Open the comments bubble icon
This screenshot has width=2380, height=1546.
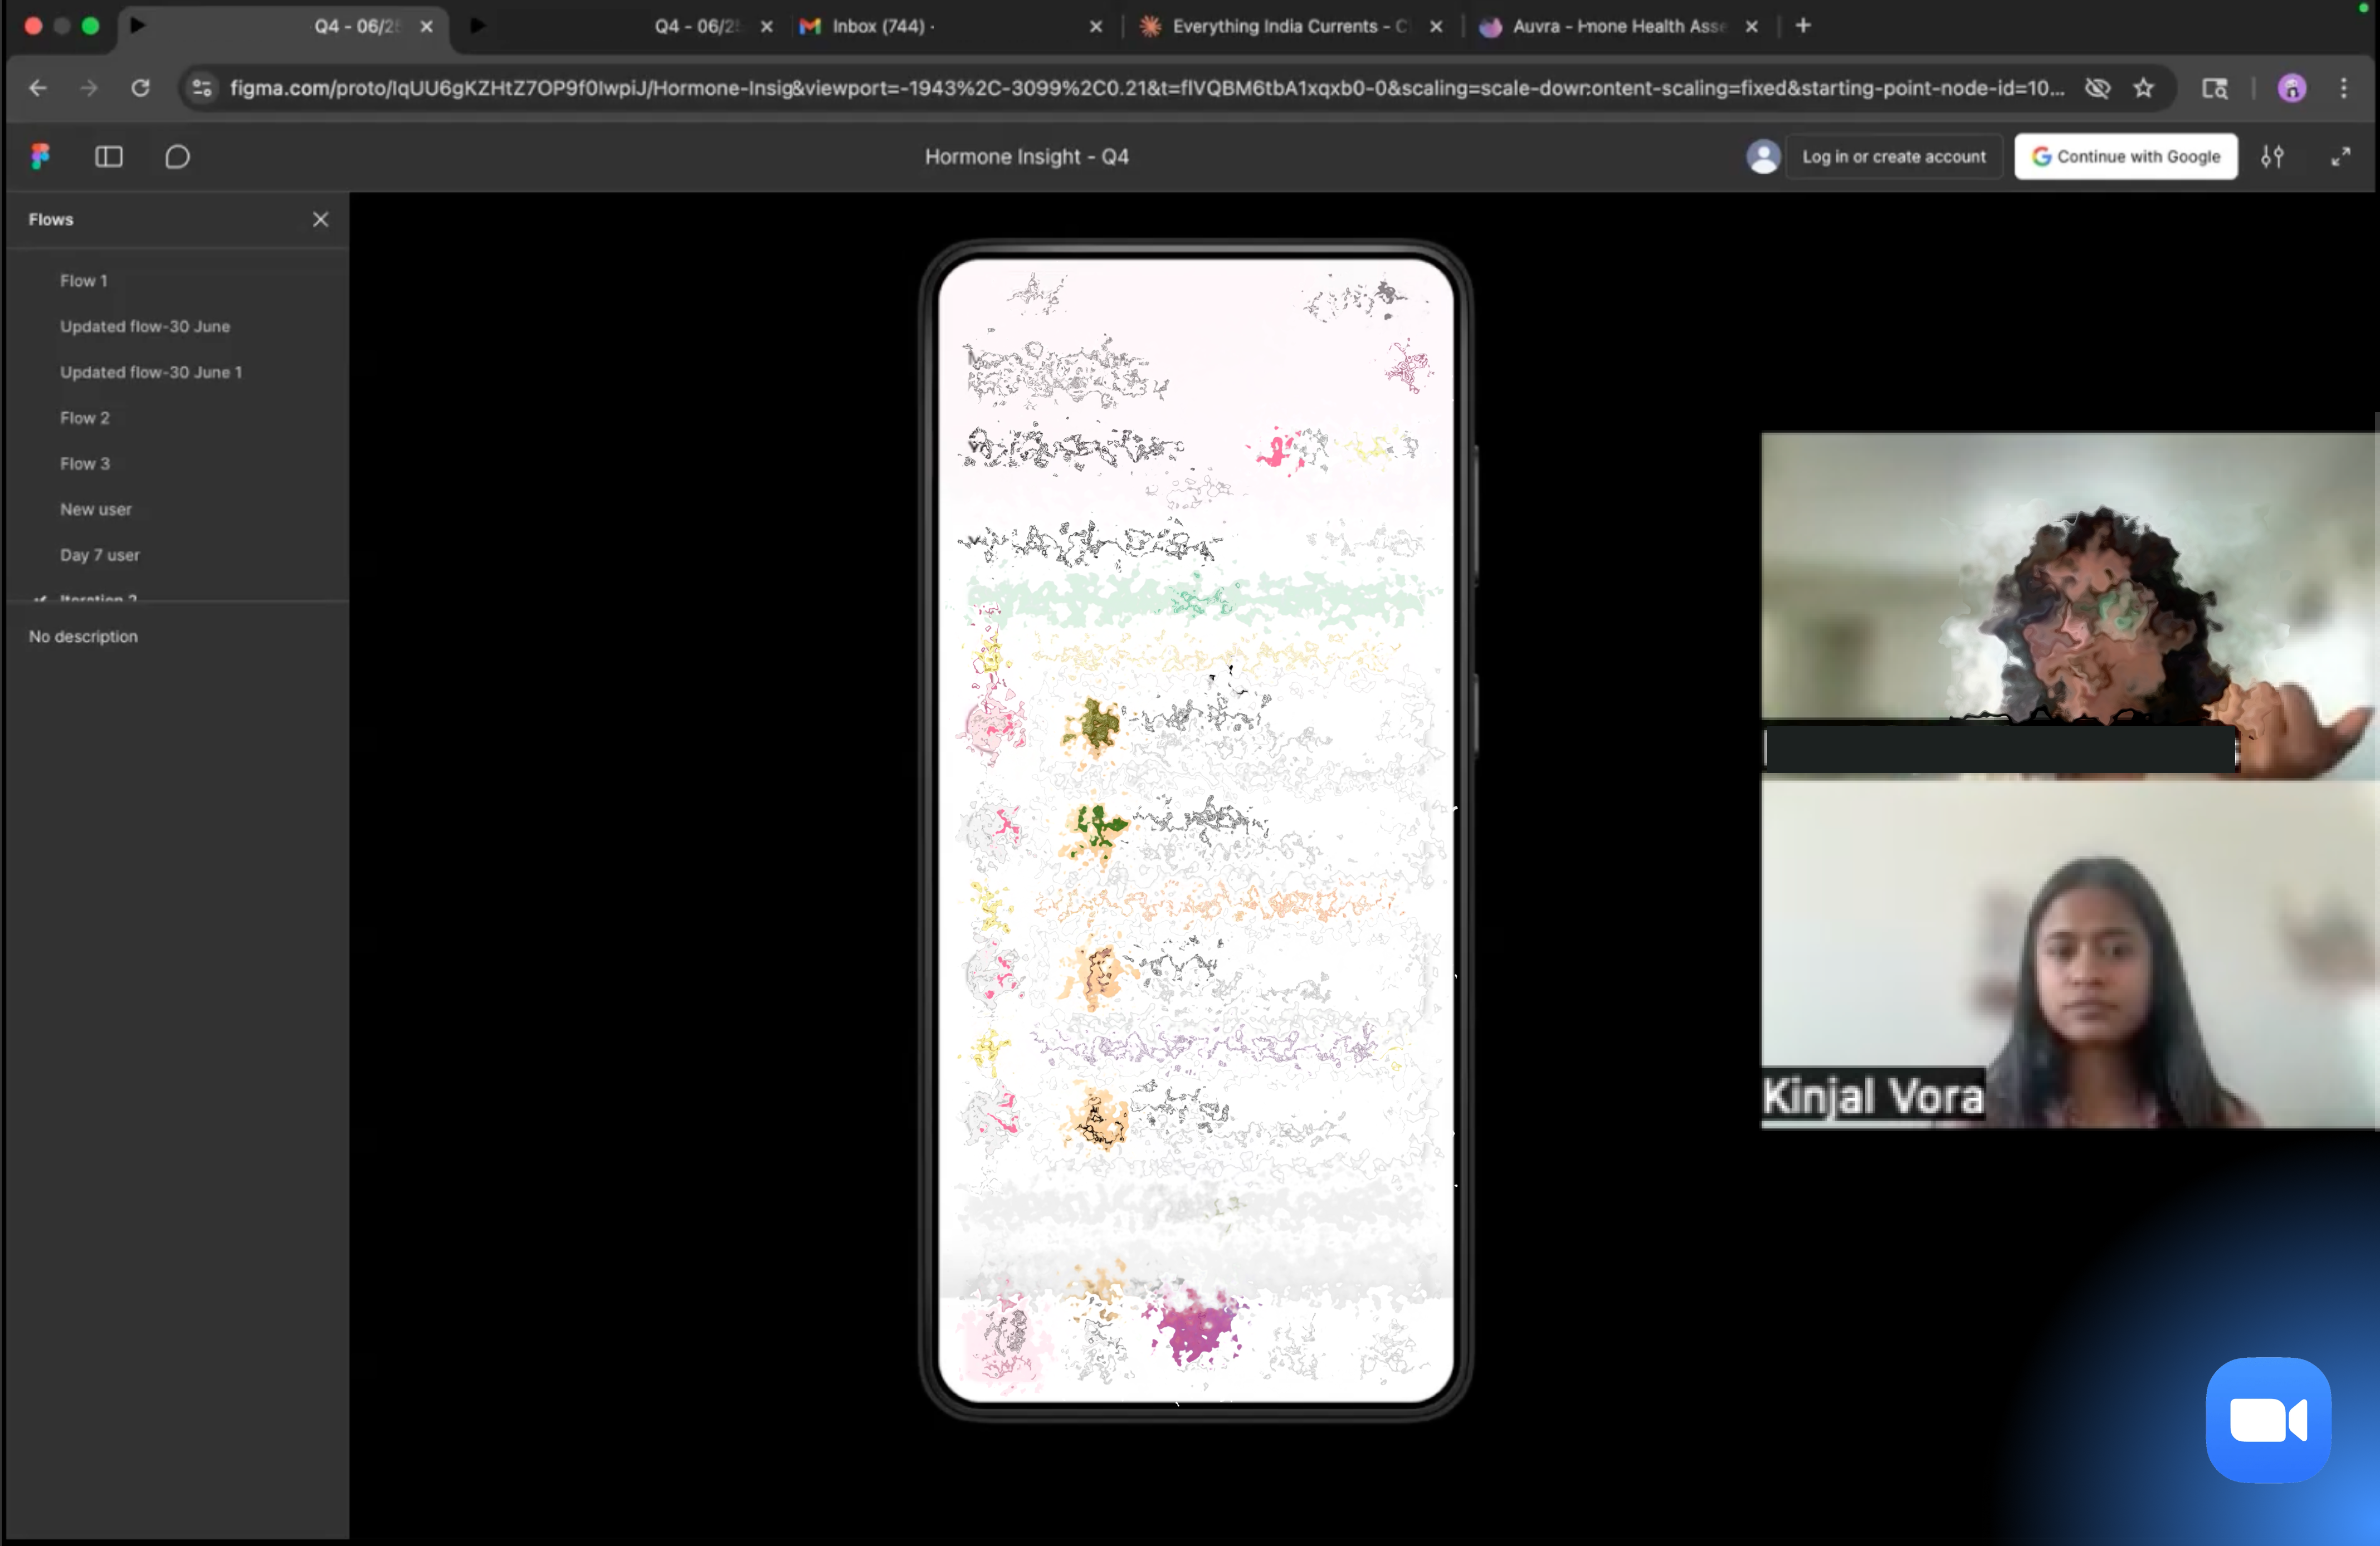177,157
